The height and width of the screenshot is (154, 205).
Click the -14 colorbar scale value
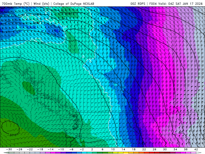point(50,149)
